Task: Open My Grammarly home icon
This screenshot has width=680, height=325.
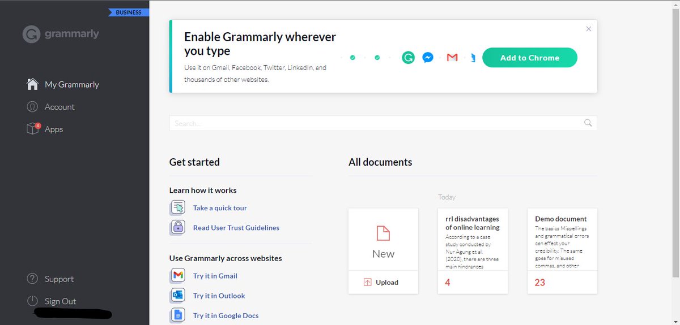Action: pos(32,84)
